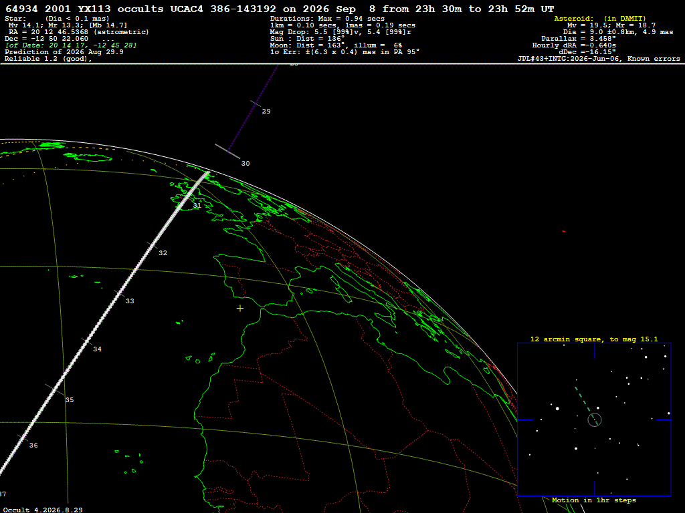The height and width of the screenshot is (513, 685).
Task: Click the Motion in 1hr steps caption
Action: click(x=594, y=500)
